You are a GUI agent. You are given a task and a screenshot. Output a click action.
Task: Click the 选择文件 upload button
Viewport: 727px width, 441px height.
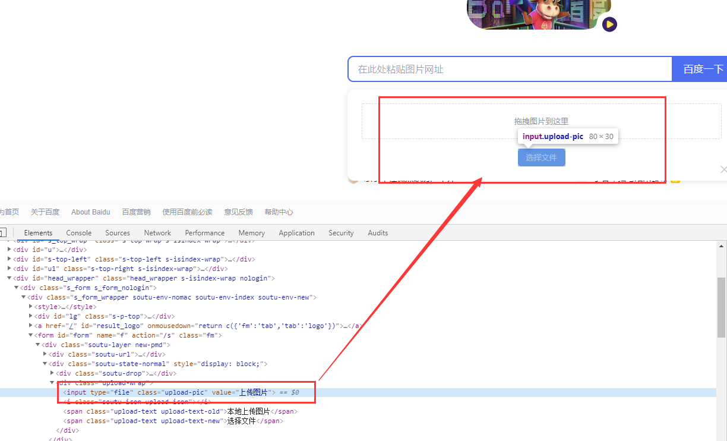pyautogui.click(x=541, y=157)
